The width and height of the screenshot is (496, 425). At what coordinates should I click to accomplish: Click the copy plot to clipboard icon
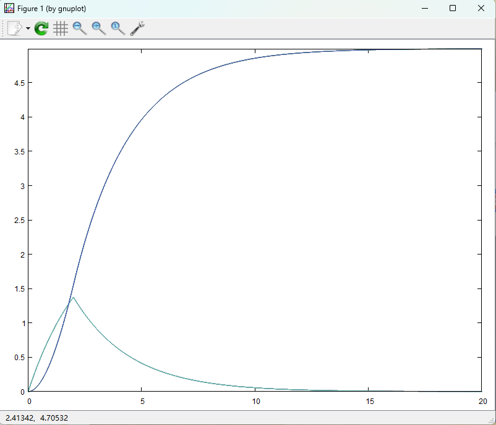pos(15,28)
